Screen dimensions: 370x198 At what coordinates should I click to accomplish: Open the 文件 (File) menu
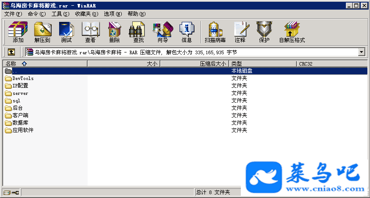coord(12,14)
